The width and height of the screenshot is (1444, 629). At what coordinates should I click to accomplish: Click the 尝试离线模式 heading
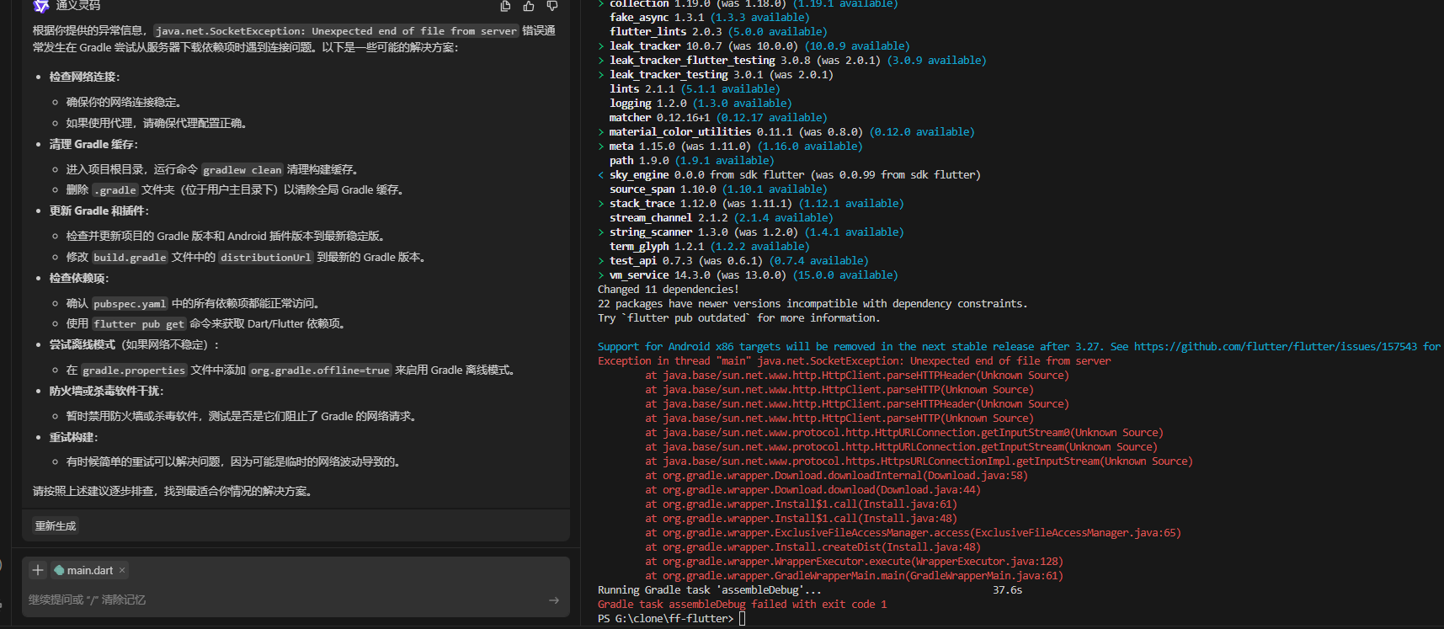click(83, 344)
